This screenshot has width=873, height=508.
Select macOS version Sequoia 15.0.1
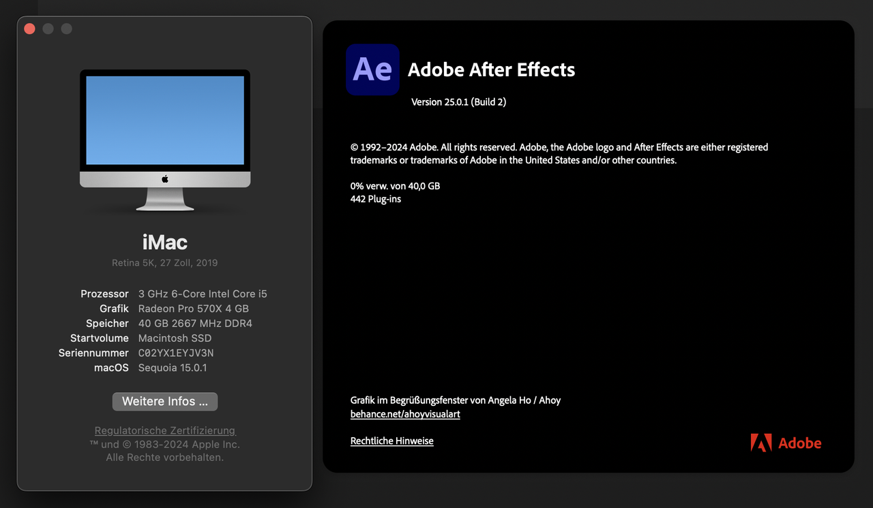[x=173, y=368]
